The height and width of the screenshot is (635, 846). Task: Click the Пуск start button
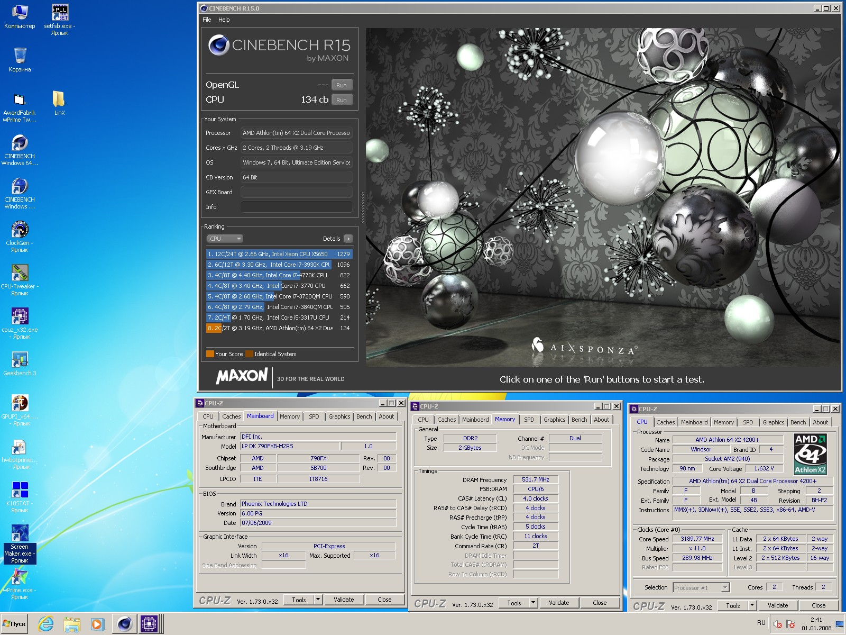tap(15, 624)
